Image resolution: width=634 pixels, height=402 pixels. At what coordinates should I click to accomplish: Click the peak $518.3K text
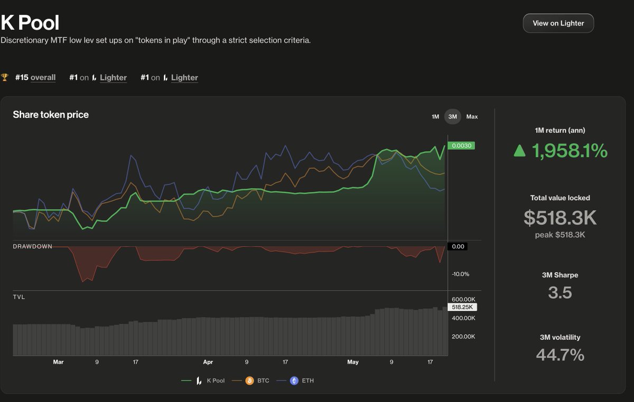click(x=560, y=235)
